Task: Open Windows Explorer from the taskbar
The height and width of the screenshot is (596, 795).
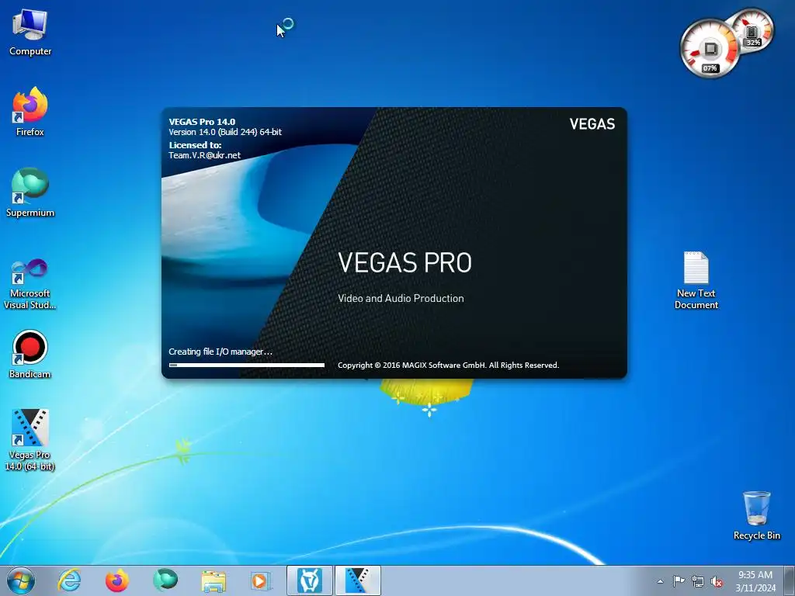Action: coord(214,580)
